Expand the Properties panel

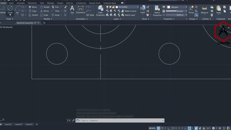(169, 19)
